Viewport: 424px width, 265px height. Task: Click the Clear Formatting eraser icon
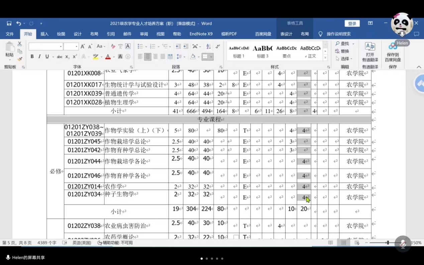(x=113, y=46)
